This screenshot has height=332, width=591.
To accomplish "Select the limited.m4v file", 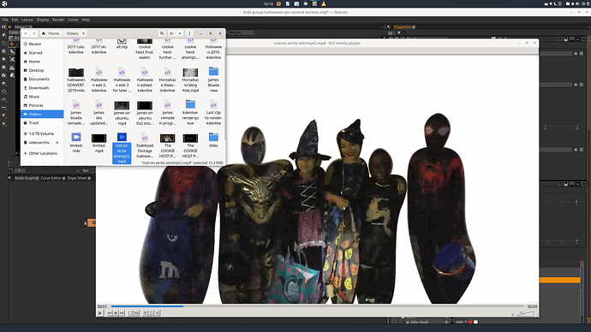I will 76,143.
